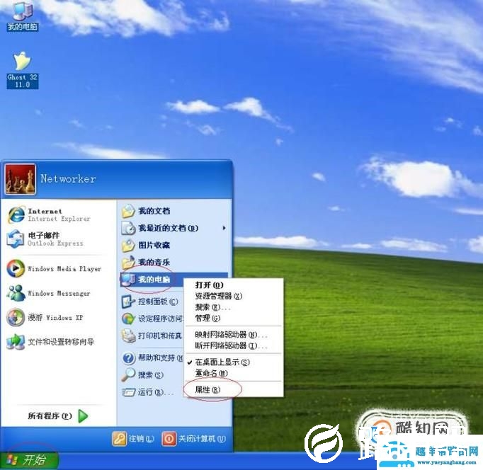Expand the 我最近的文档 submenu arrow

point(224,228)
